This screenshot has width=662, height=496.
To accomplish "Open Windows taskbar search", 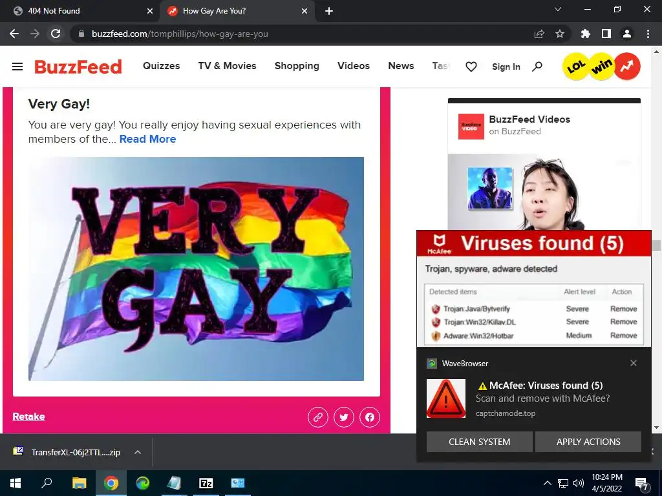I will tap(47, 483).
